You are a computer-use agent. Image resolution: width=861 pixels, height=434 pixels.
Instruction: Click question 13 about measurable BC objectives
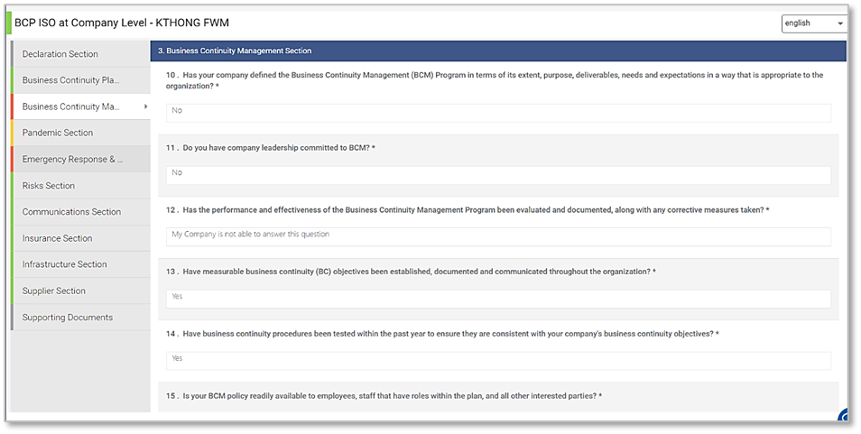pyautogui.click(x=411, y=272)
